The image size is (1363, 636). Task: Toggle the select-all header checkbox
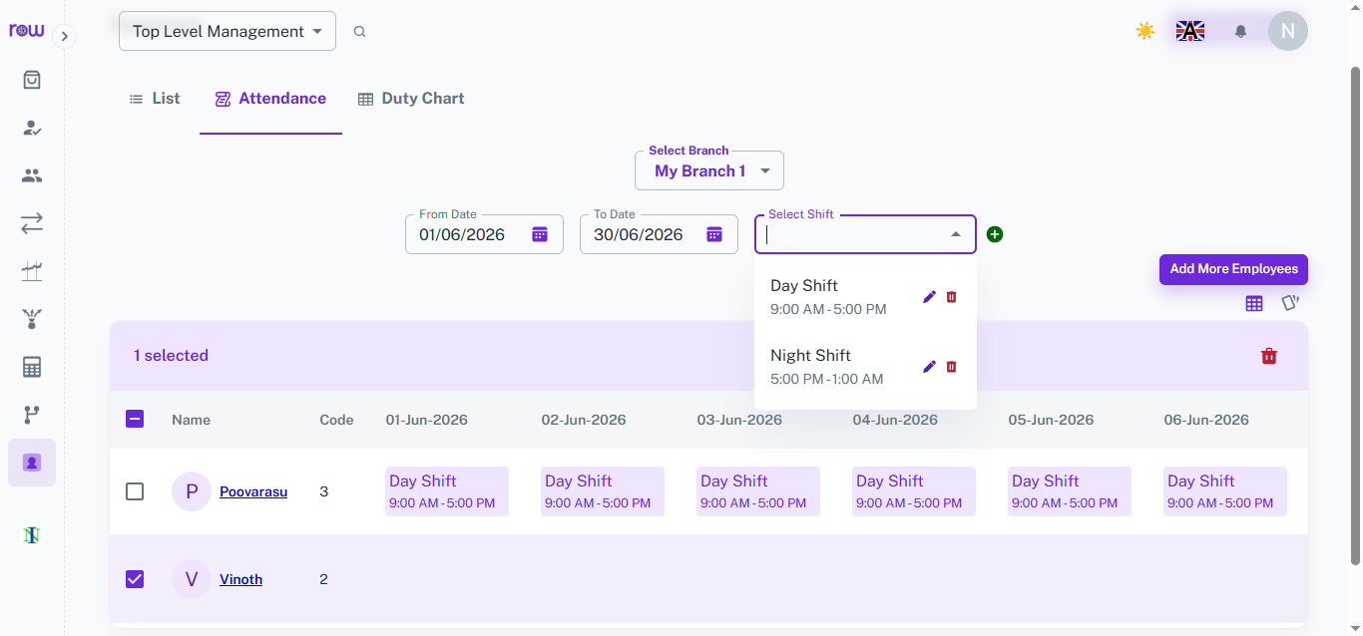135,420
